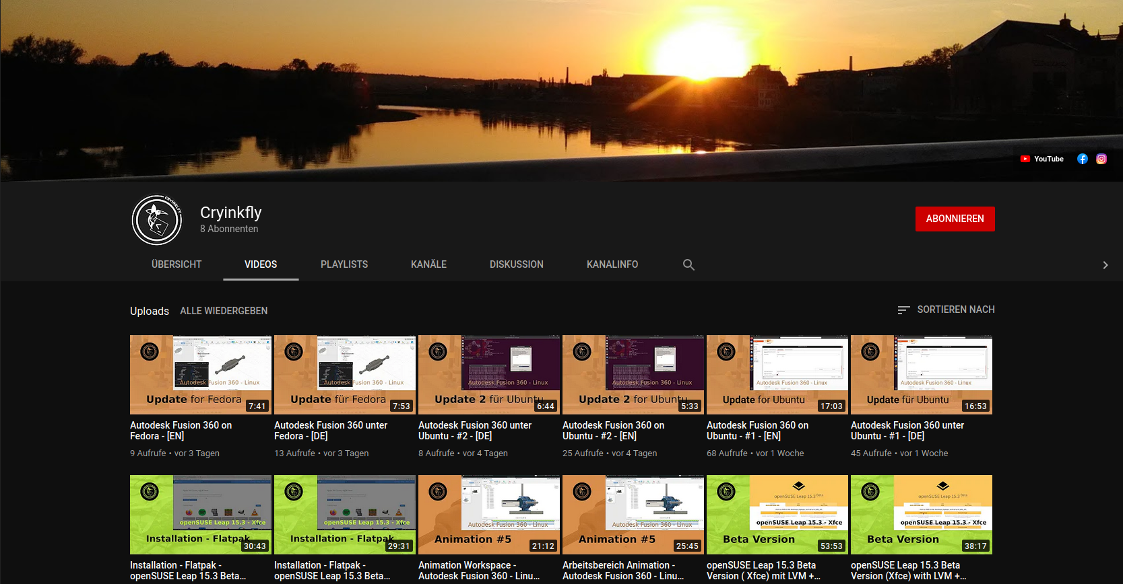Open title 'Autodesk Fusion 360 unter Fedora - [DE]'
Screen dimensions: 1123x584
click(x=331, y=431)
